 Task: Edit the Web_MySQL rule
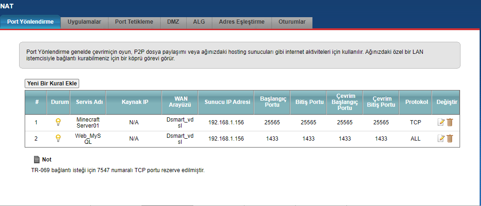coord(441,138)
